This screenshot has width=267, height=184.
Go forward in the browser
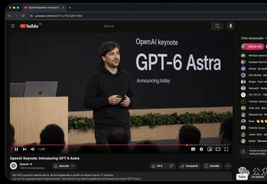(16, 16)
